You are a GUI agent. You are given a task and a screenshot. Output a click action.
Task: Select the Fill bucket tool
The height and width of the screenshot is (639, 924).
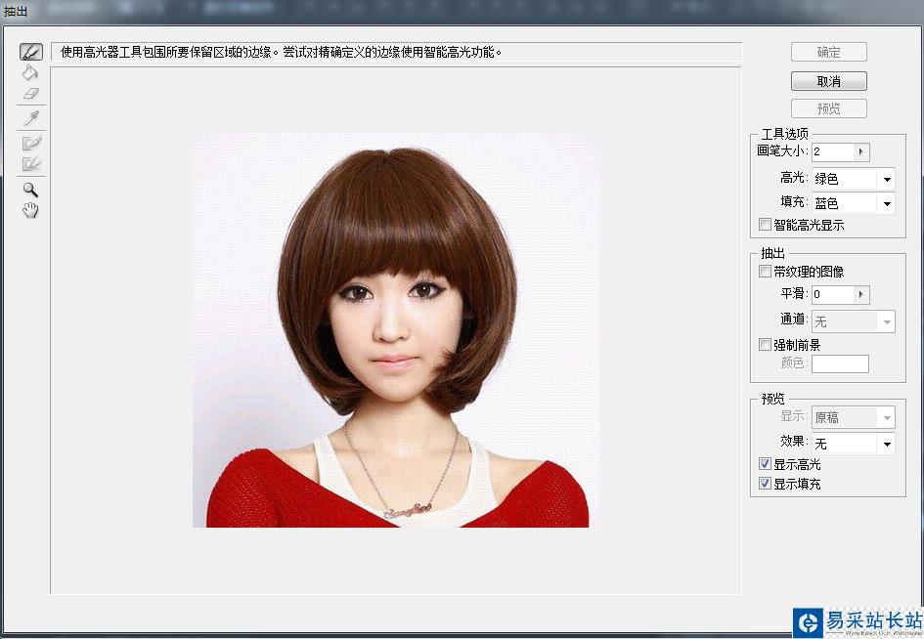[30, 72]
